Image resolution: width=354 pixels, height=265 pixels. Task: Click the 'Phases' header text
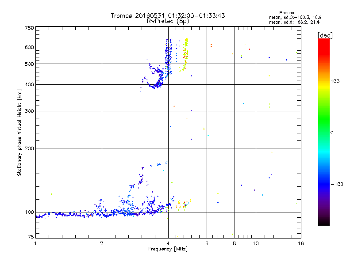tap(286, 13)
